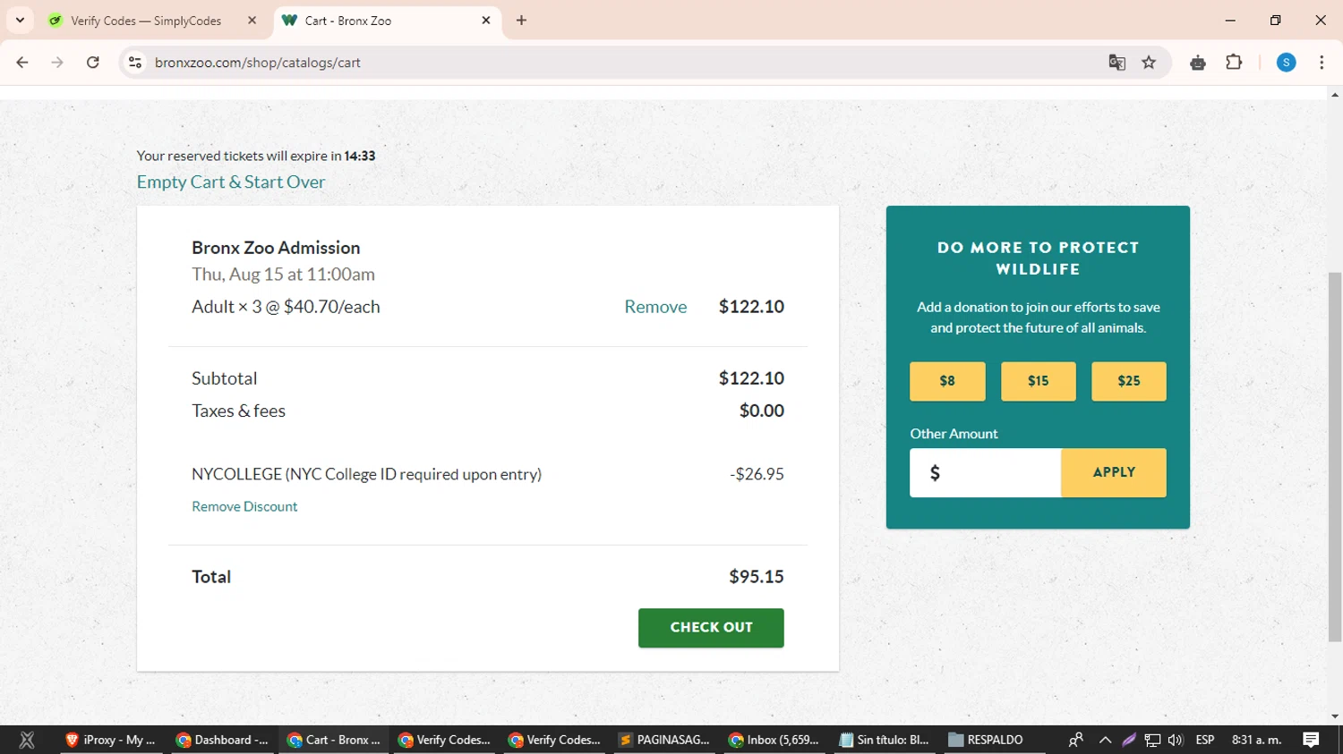Open the volume speaker tray icon
The height and width of the screenshot is (754, 1343).
pos(1176,740)
